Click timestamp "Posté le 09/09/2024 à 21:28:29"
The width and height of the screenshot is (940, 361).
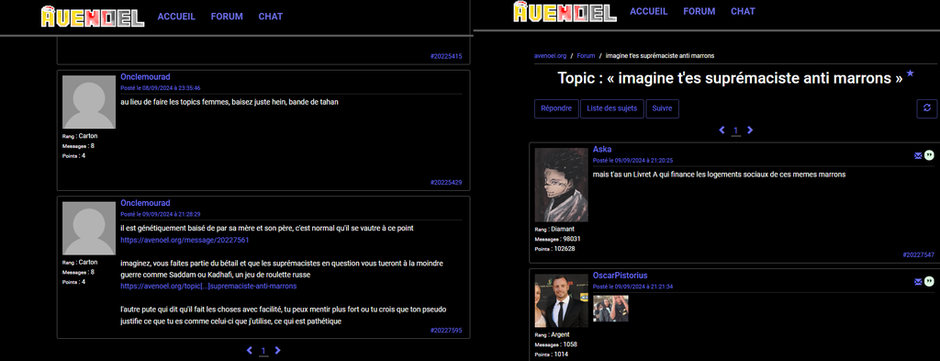(160, 214)
